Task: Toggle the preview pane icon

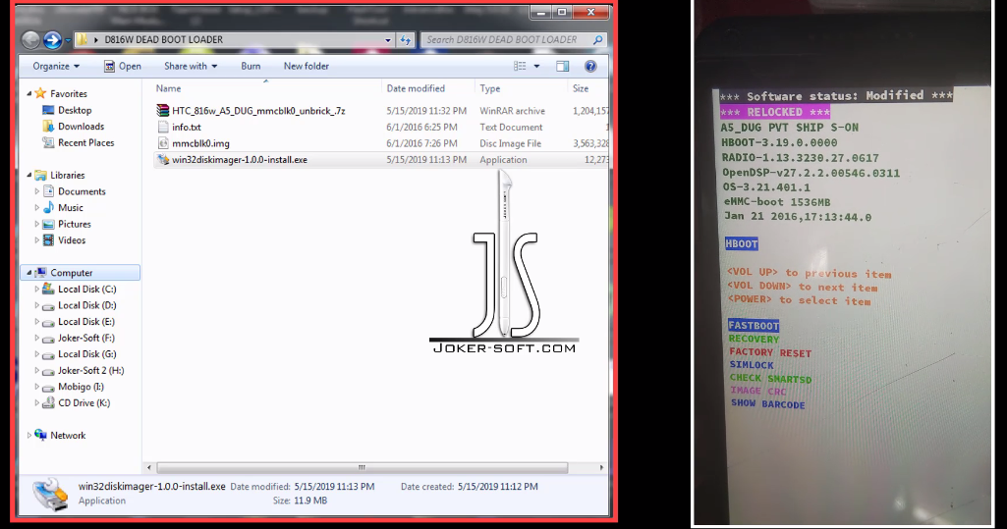Action: pyautogui.click(x=562, y=66)
